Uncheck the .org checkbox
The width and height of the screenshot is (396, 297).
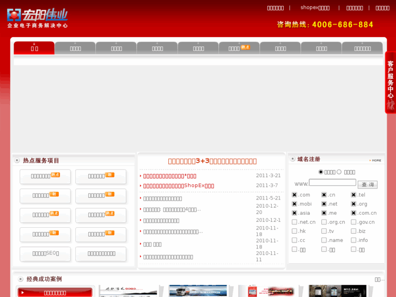354,204
